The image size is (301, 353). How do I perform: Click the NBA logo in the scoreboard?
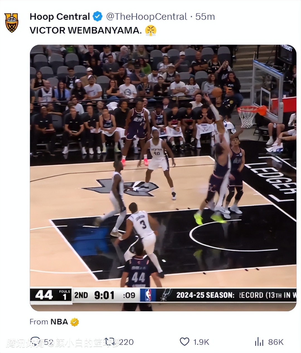tap(148, 295)
